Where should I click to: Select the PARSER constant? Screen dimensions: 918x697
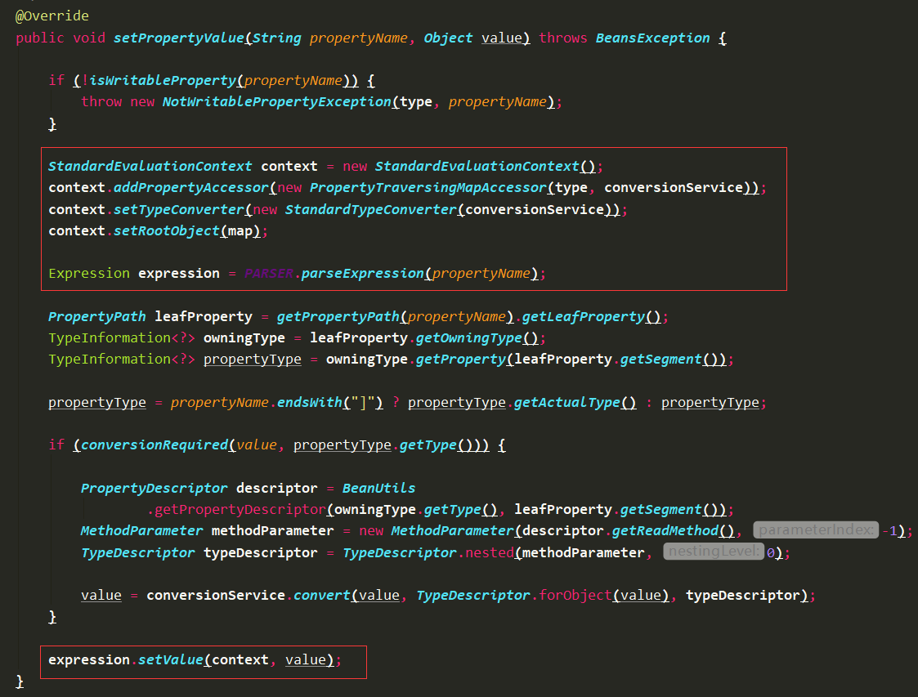click(x=269, y=274)
